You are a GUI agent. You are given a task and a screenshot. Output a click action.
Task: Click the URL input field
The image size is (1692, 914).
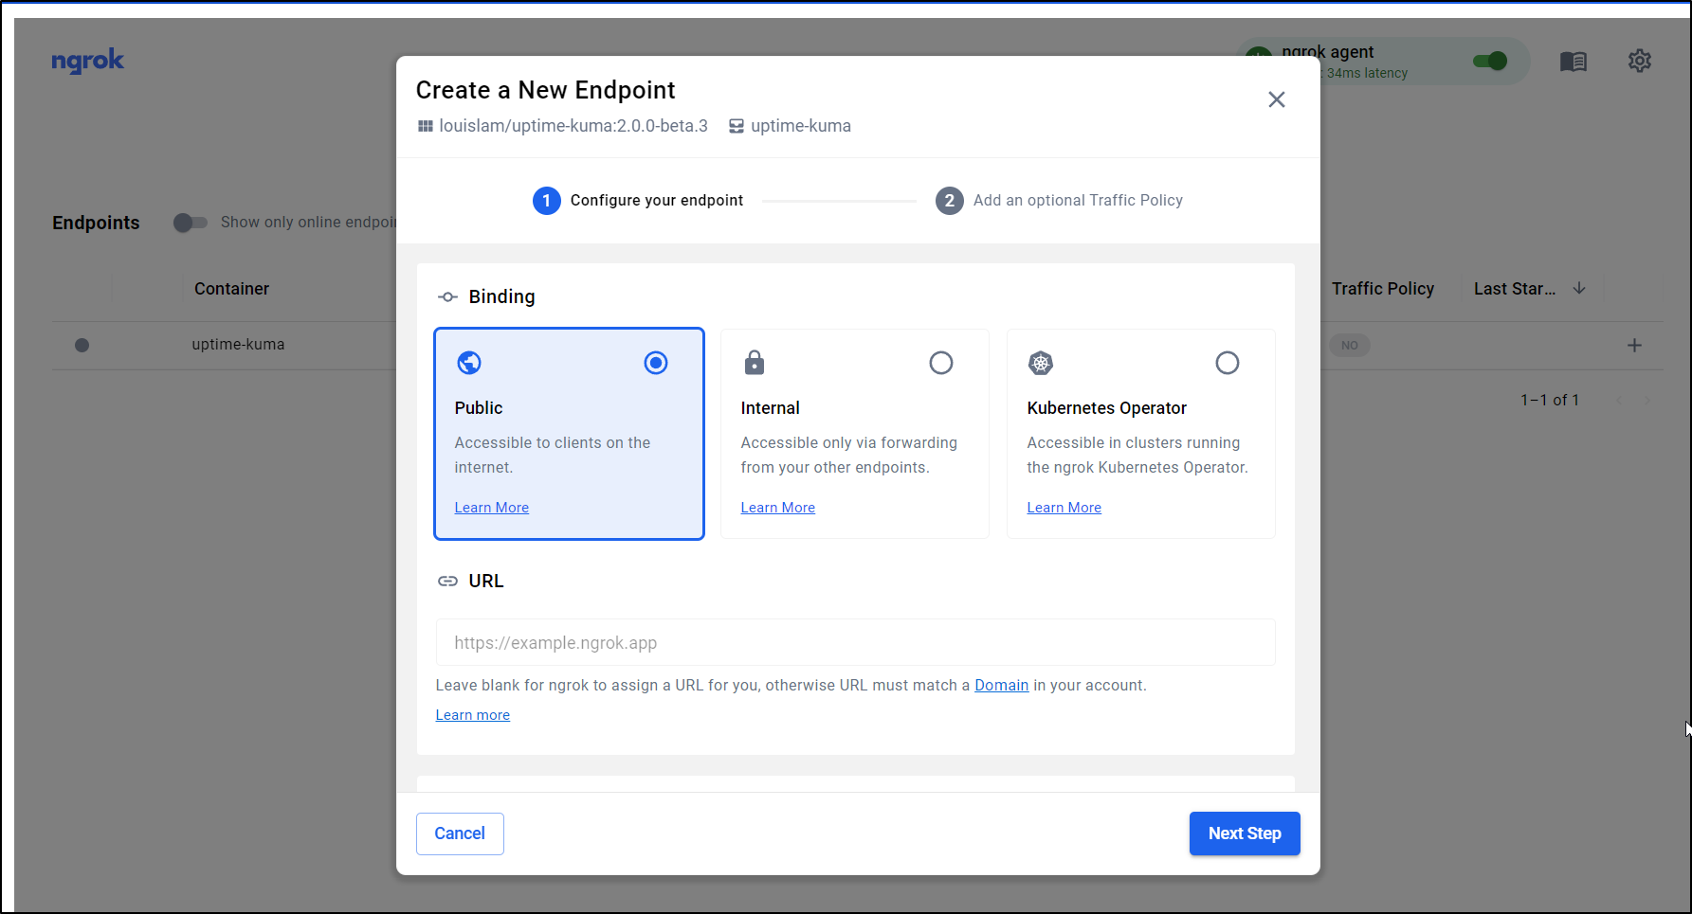[855, 643]
